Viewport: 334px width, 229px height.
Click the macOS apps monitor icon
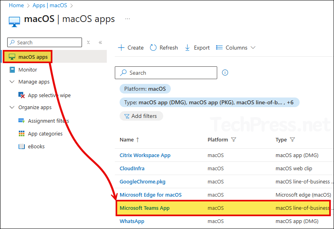pos(12,57)
